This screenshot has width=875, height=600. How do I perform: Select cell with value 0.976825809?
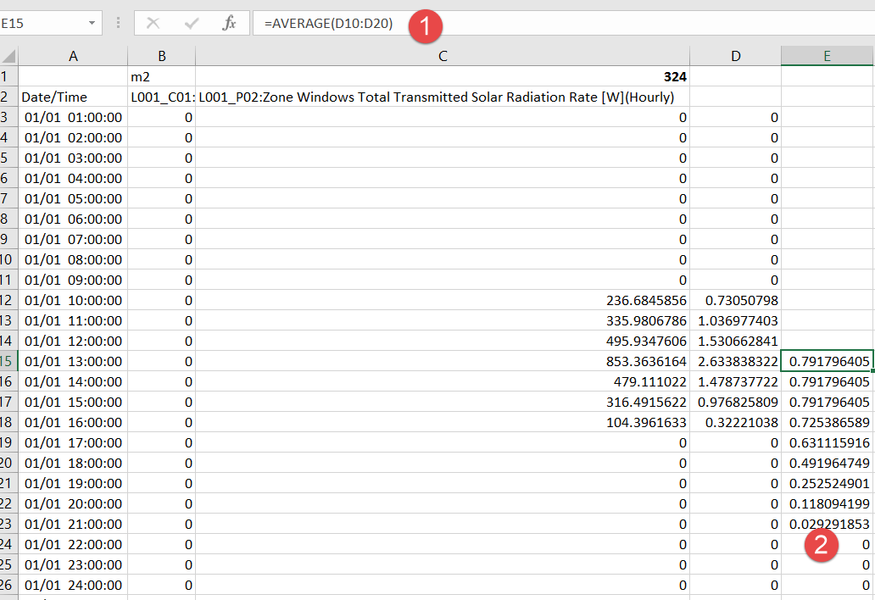(x=735, y=402)
